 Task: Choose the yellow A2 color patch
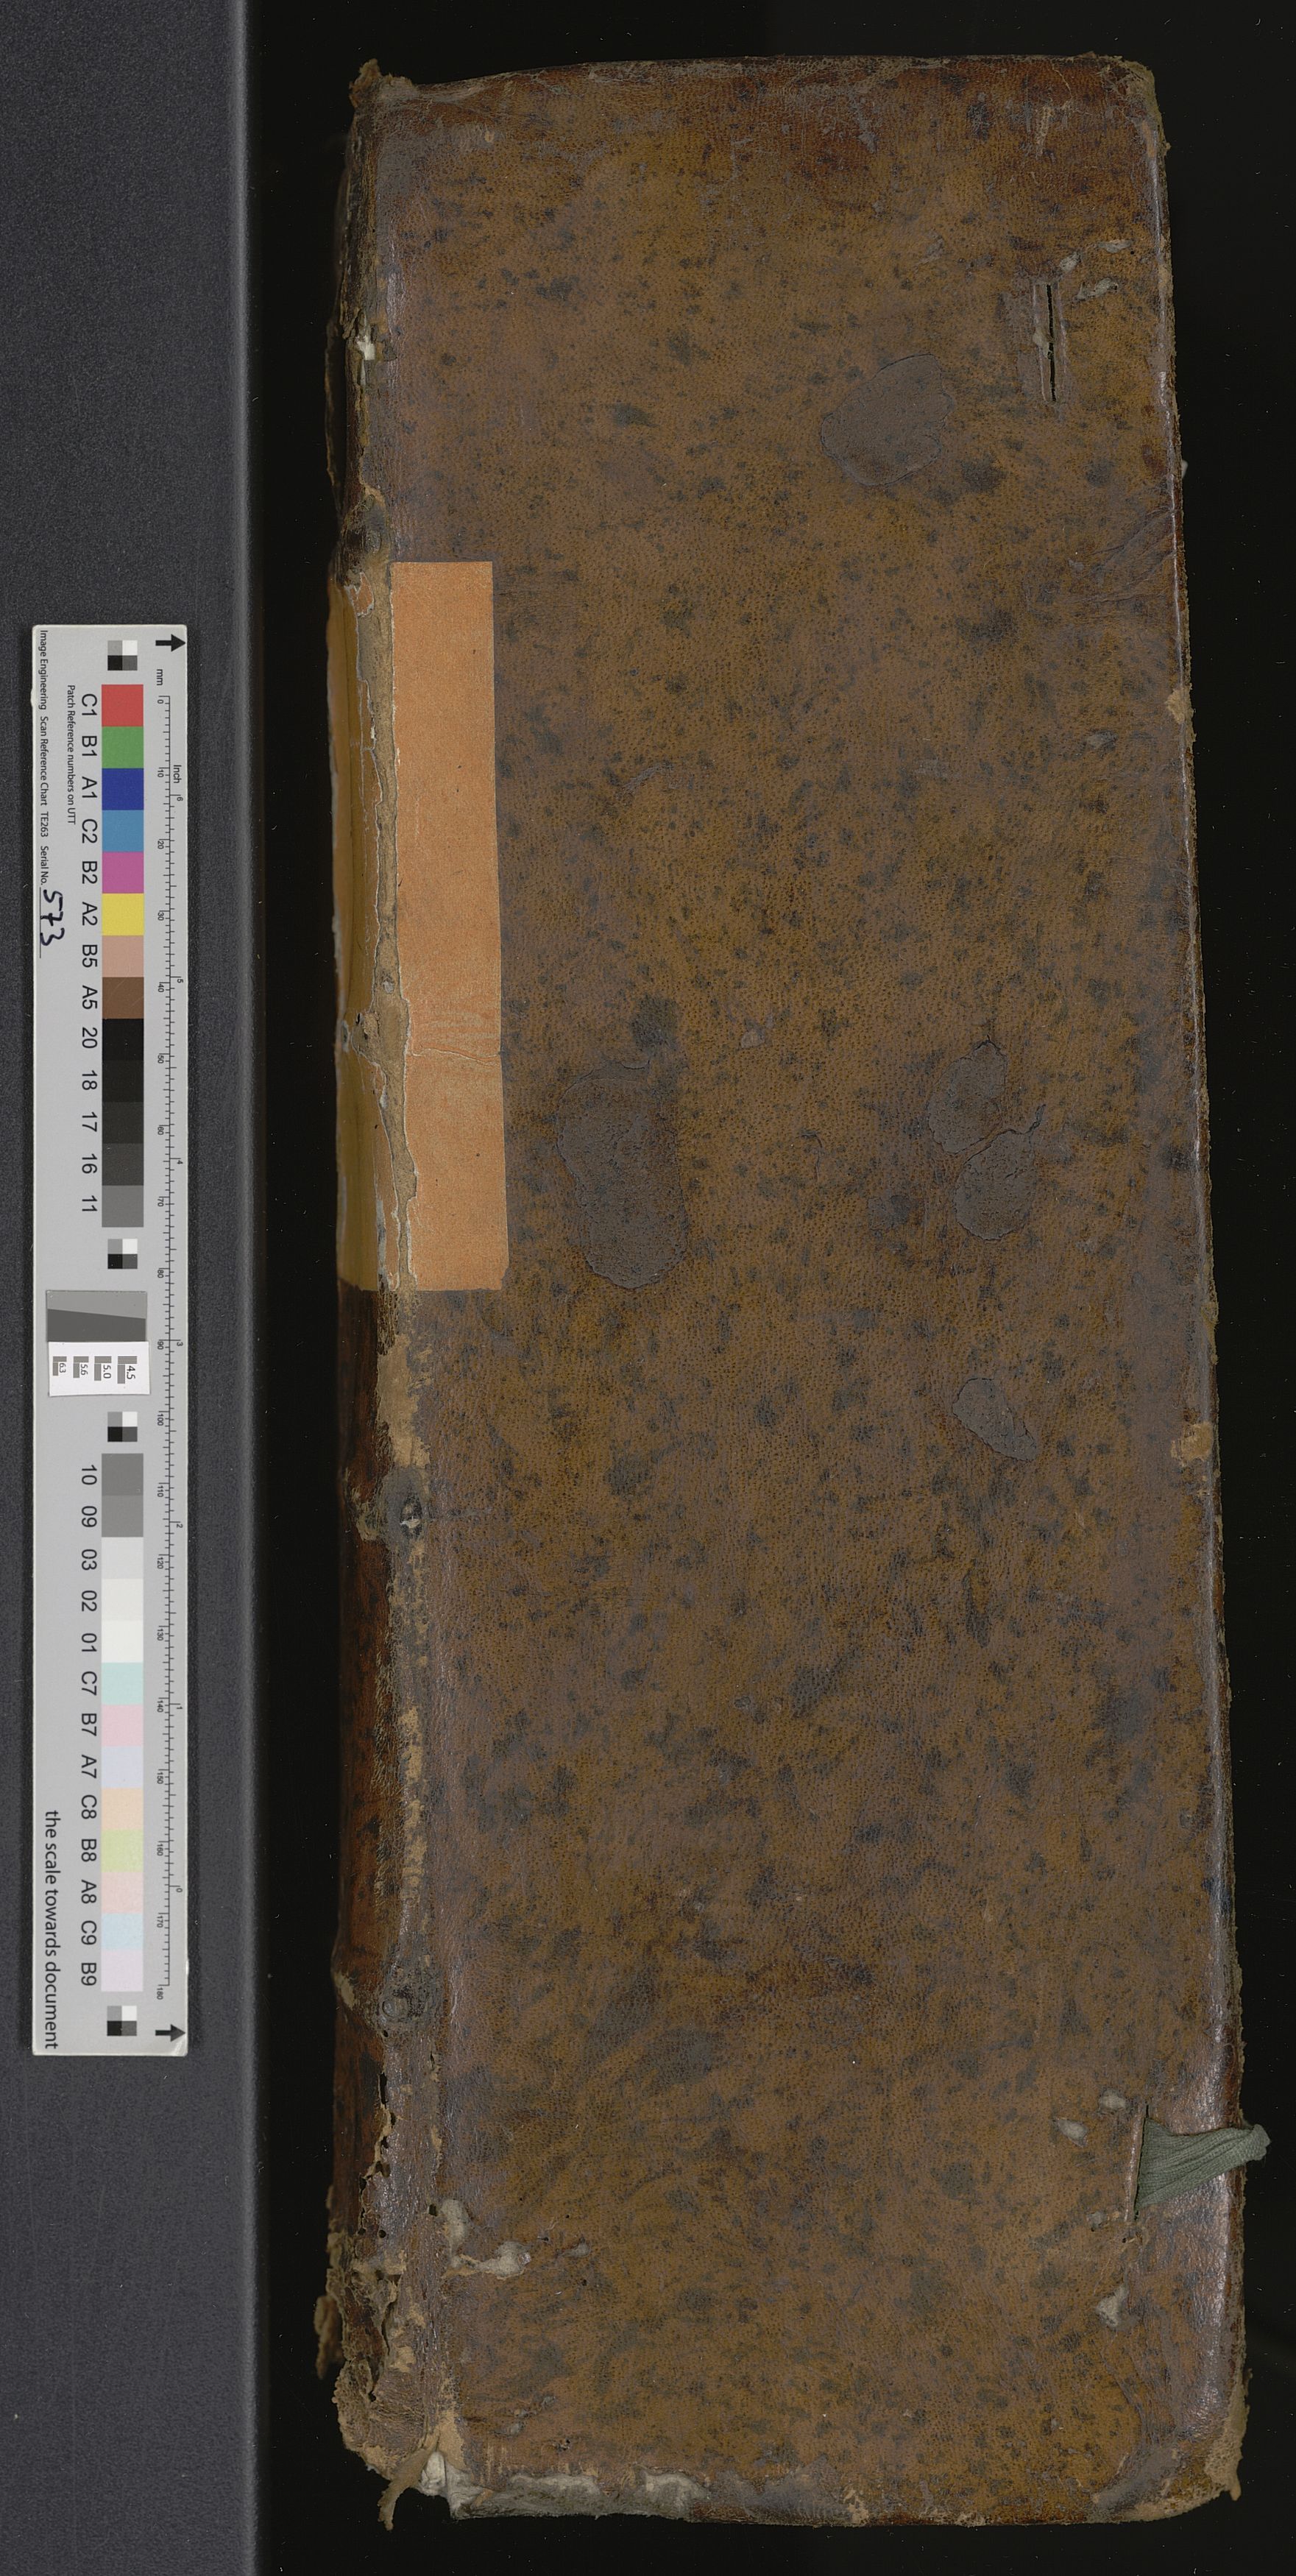pyautogui.click(x=122, y=914)
